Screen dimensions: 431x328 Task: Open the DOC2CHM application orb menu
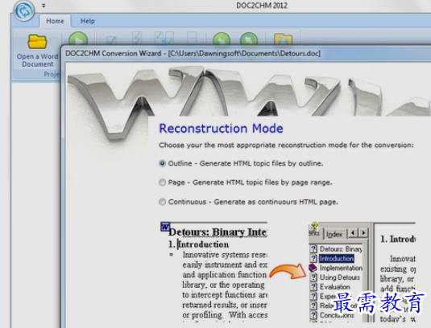[x=24, y=11]
